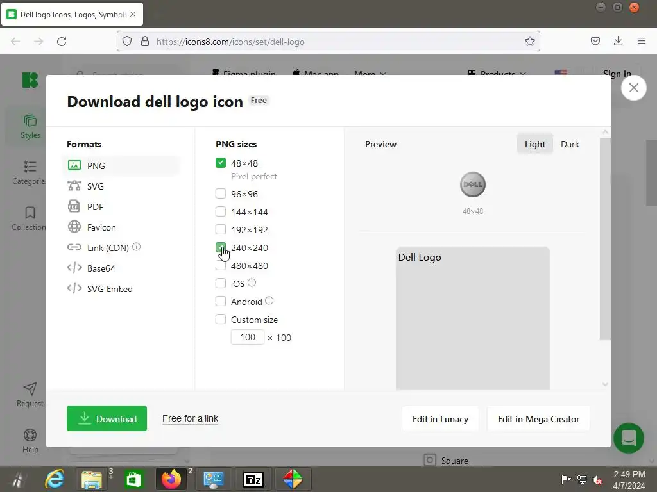Viewport: 657px width, 492px height.
Task: Select the PNG format icon
Action: tap(74, 165)
